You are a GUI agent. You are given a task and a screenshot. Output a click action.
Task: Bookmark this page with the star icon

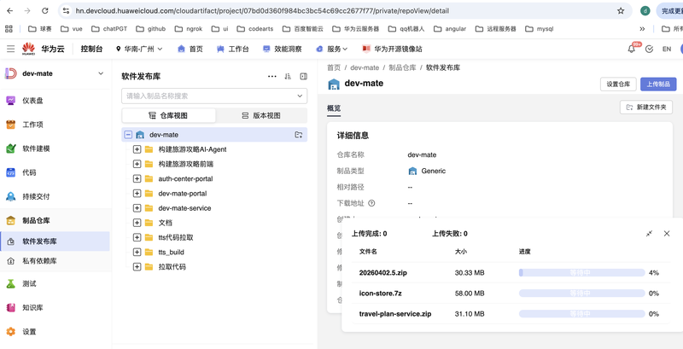(621, 11)
